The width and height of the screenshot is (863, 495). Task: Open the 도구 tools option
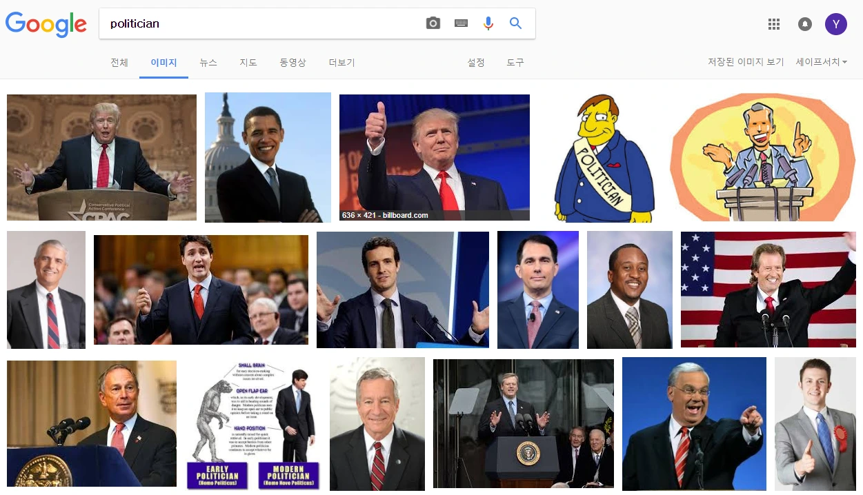[x=515, y=63]
